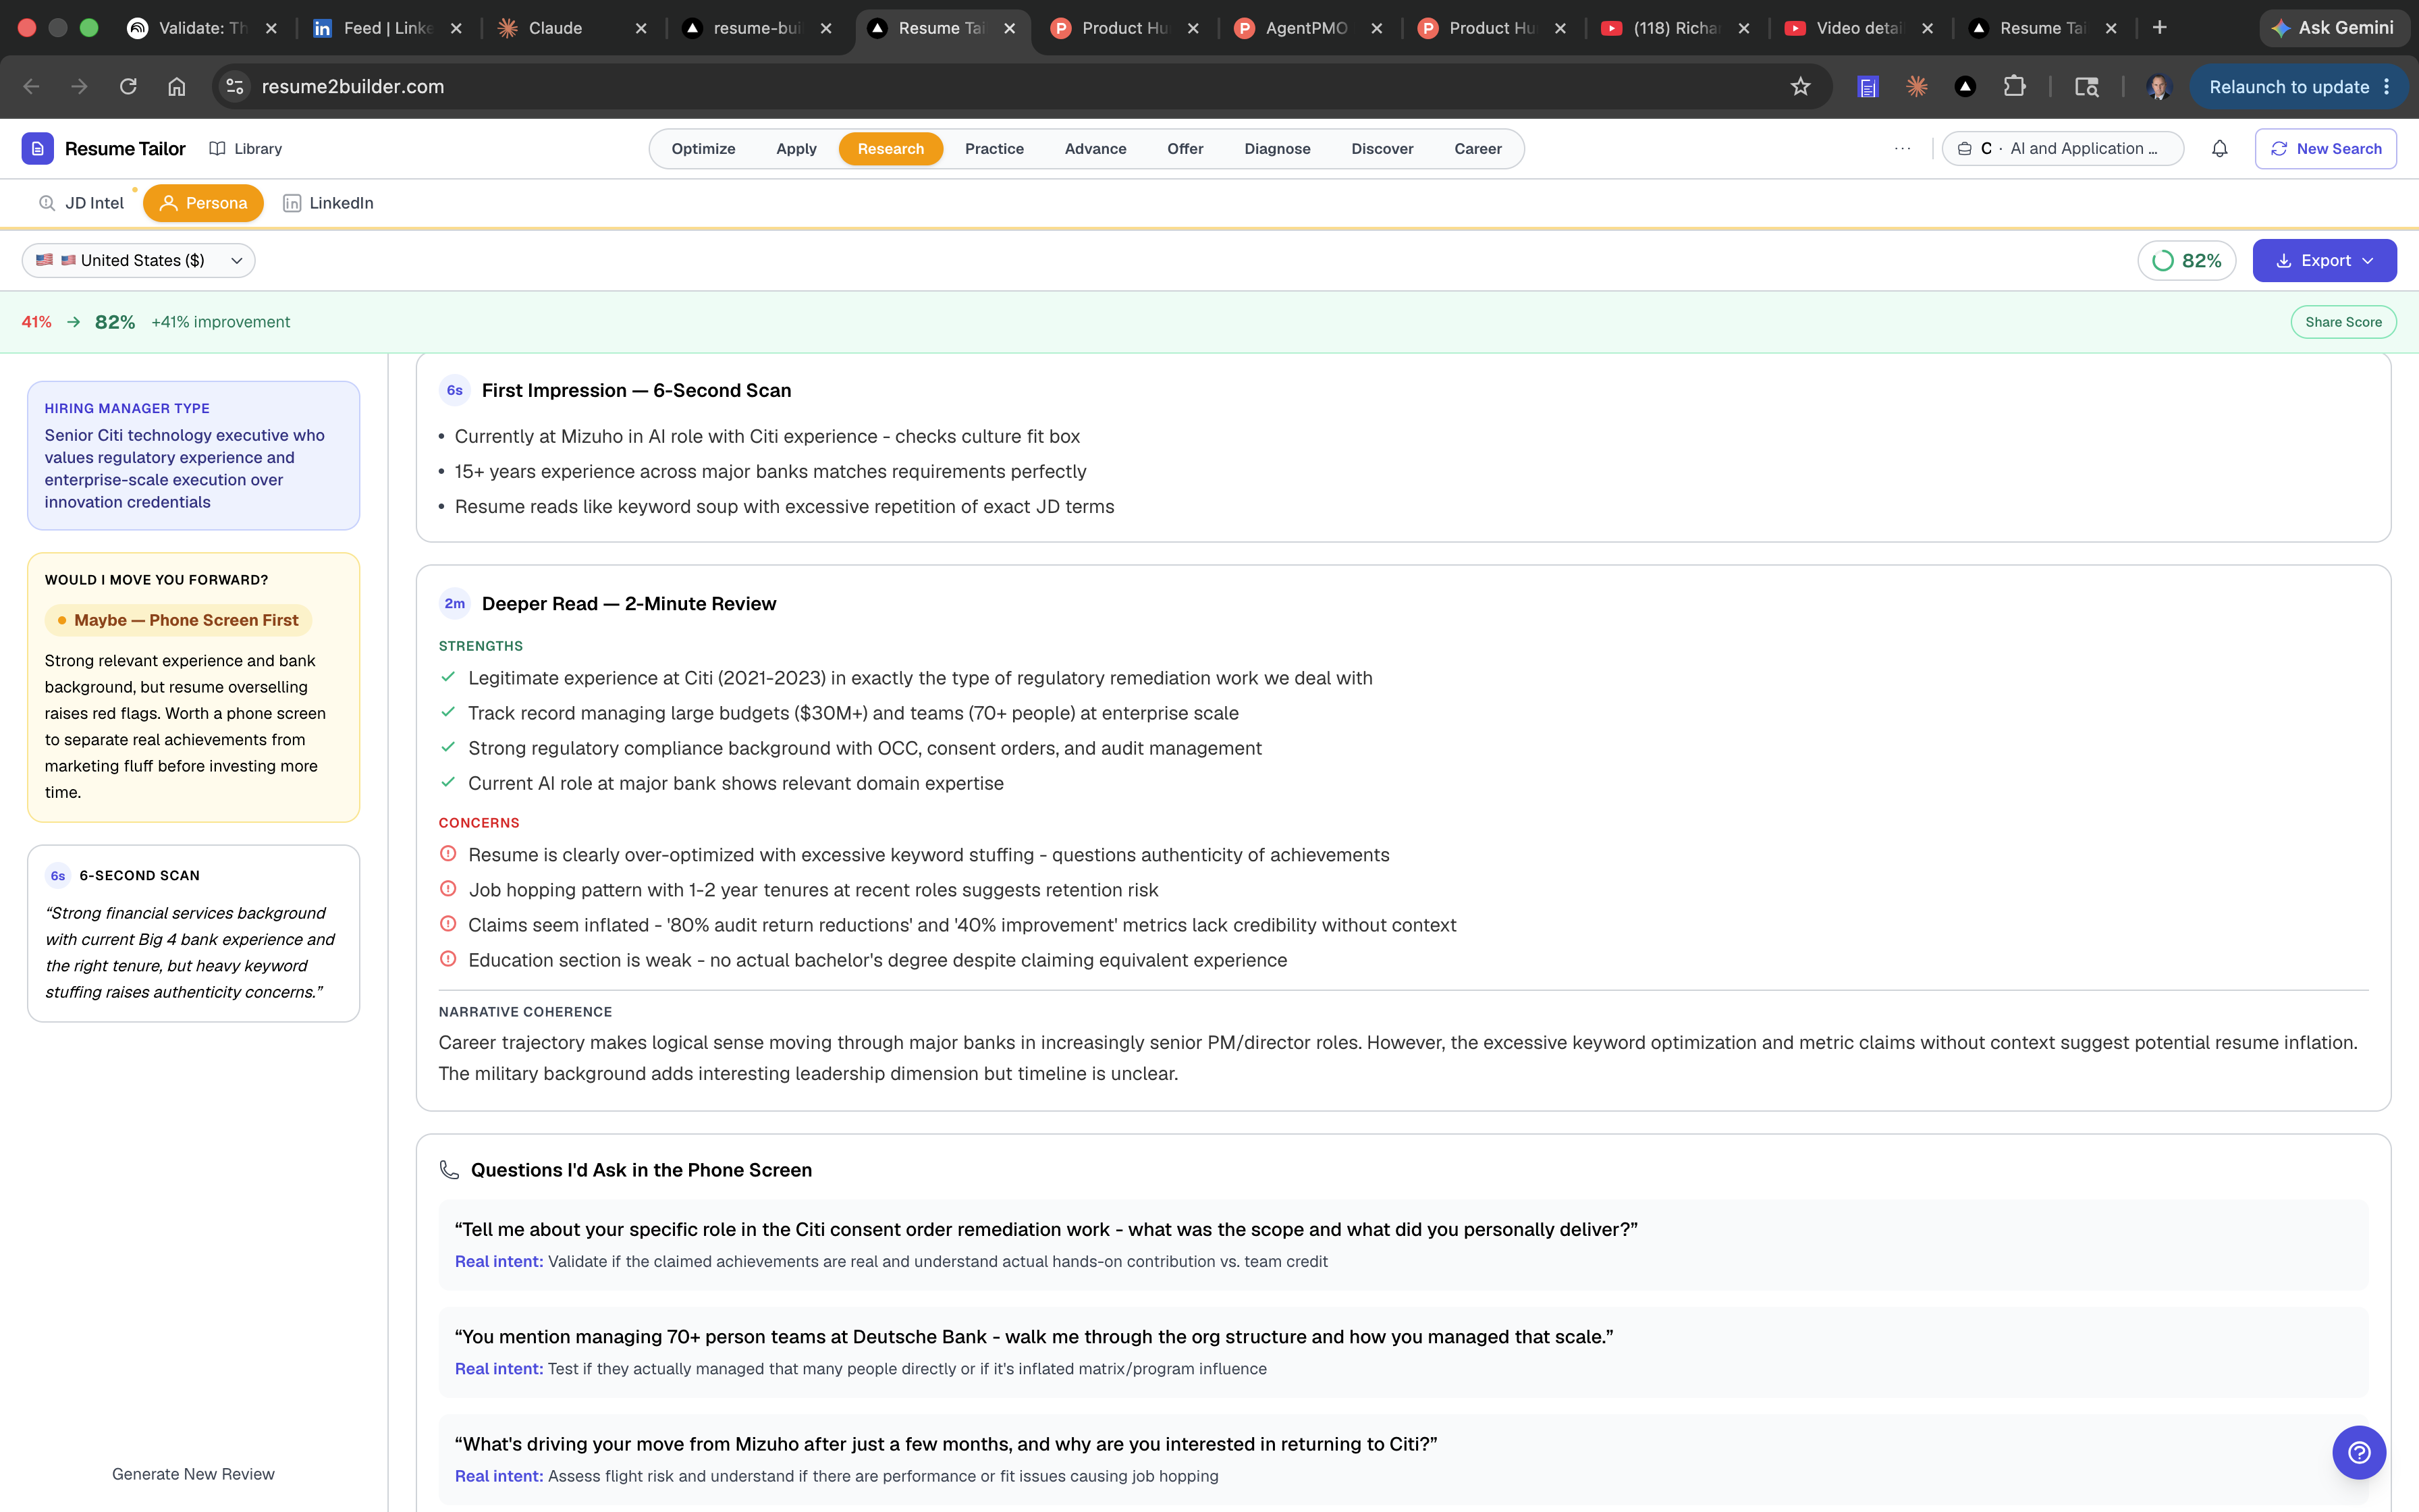Click the browser back arrow

click(x=31, y=87)
